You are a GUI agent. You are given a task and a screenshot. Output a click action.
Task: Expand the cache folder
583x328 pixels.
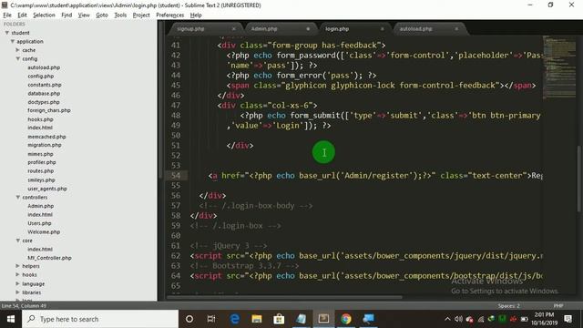pos(17,50)
